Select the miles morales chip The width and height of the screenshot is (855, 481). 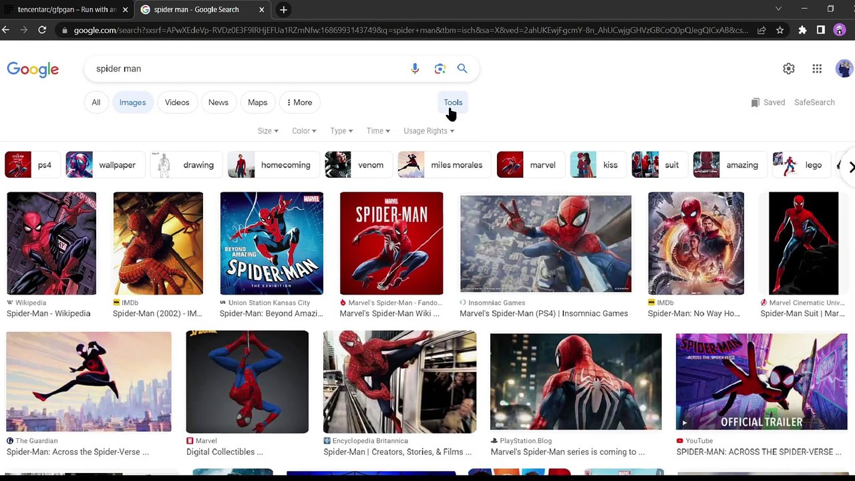[x=444, y=165]
